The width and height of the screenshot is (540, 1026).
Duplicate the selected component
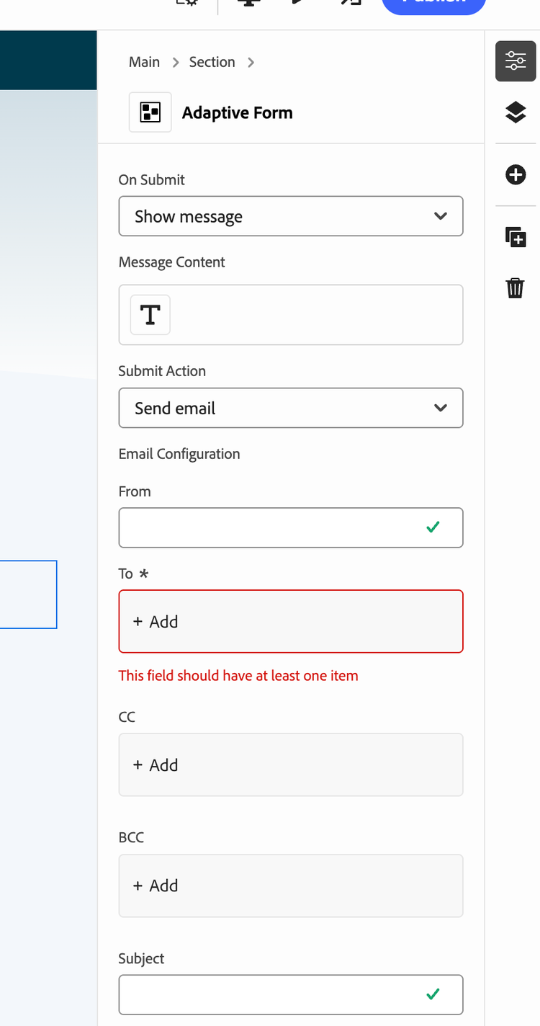click(x=516, y=236)
